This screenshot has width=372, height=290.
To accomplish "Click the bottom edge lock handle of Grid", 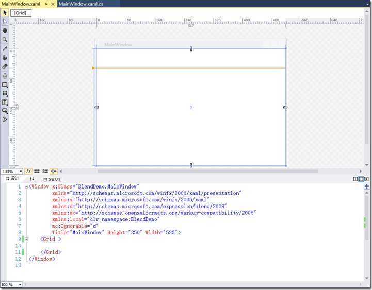I will click(x=191, y=165).
